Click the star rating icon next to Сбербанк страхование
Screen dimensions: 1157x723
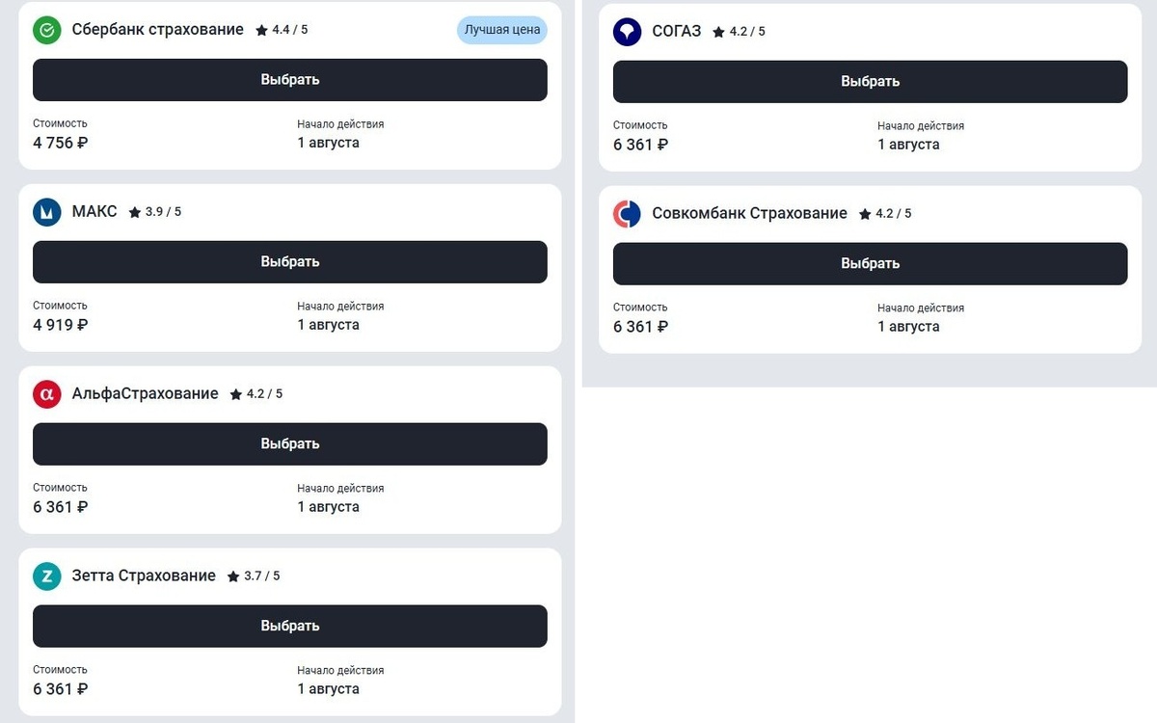pos(261,30)
